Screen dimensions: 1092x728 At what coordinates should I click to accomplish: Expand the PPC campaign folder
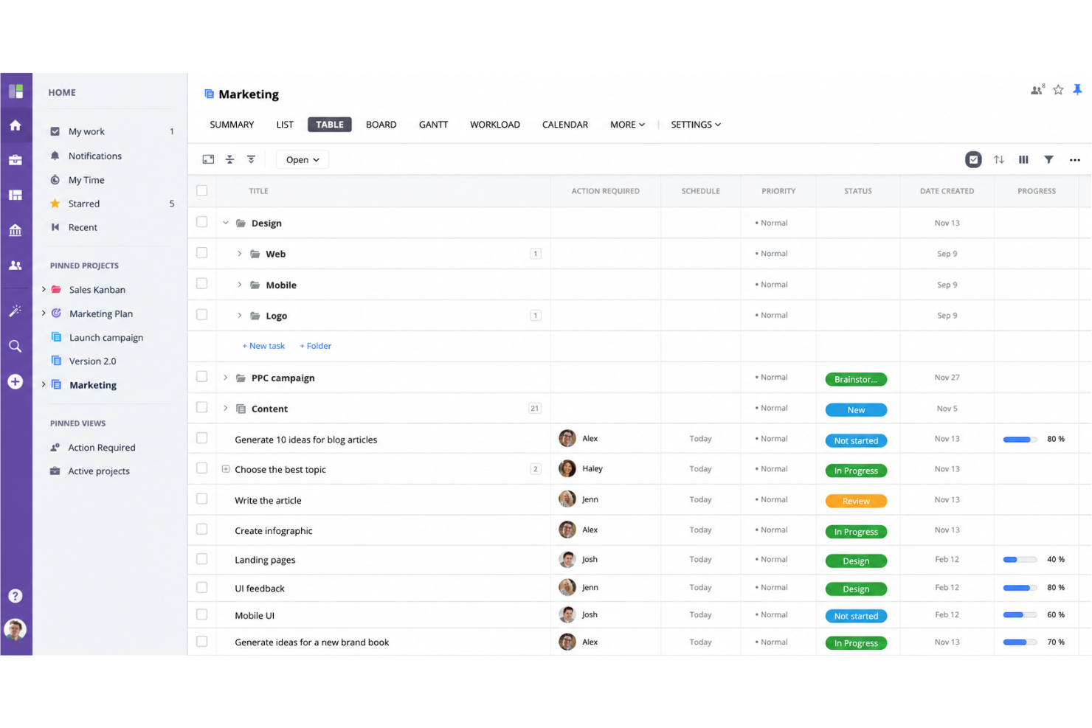226,378
